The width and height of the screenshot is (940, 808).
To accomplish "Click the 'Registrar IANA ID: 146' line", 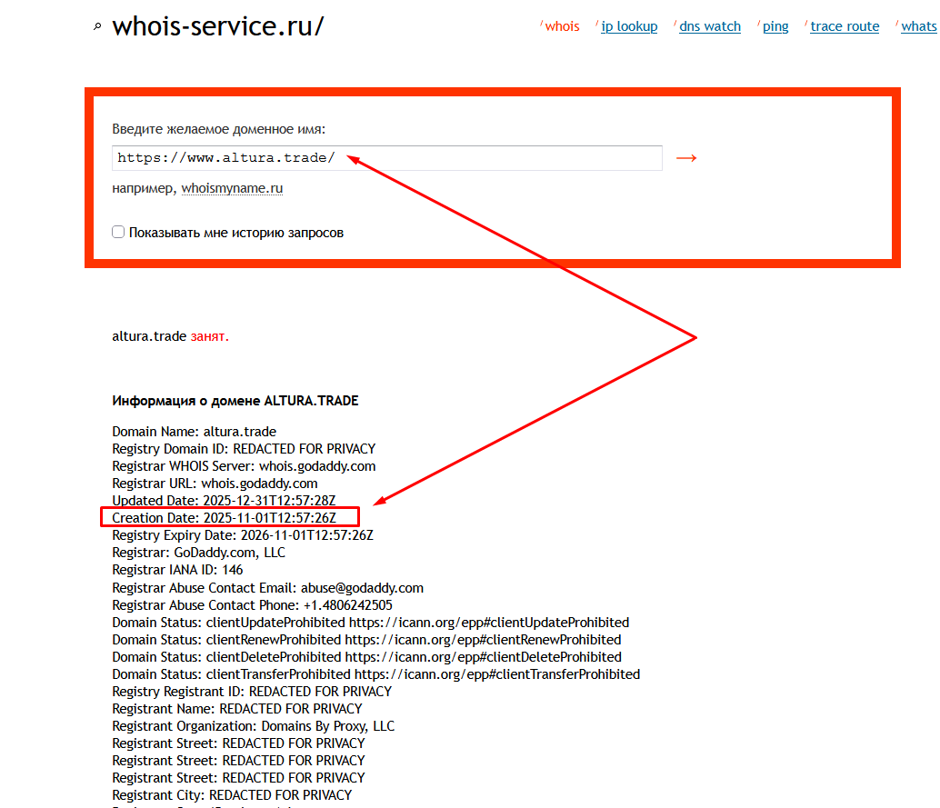I will (x=177, y=570).
